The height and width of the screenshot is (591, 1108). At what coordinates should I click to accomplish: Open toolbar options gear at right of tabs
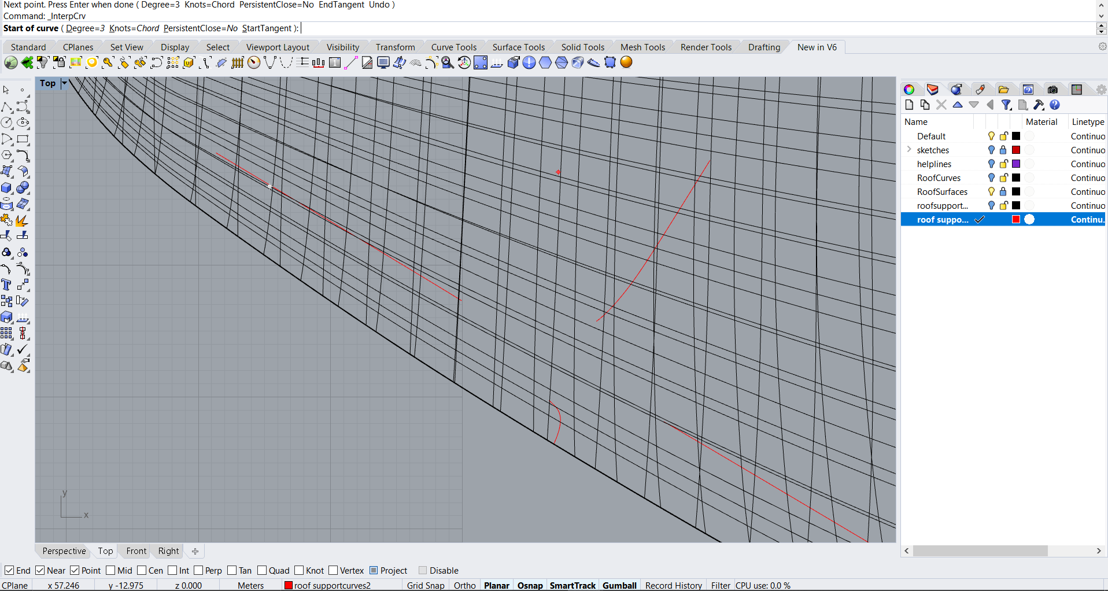[x=1102, y=46]
